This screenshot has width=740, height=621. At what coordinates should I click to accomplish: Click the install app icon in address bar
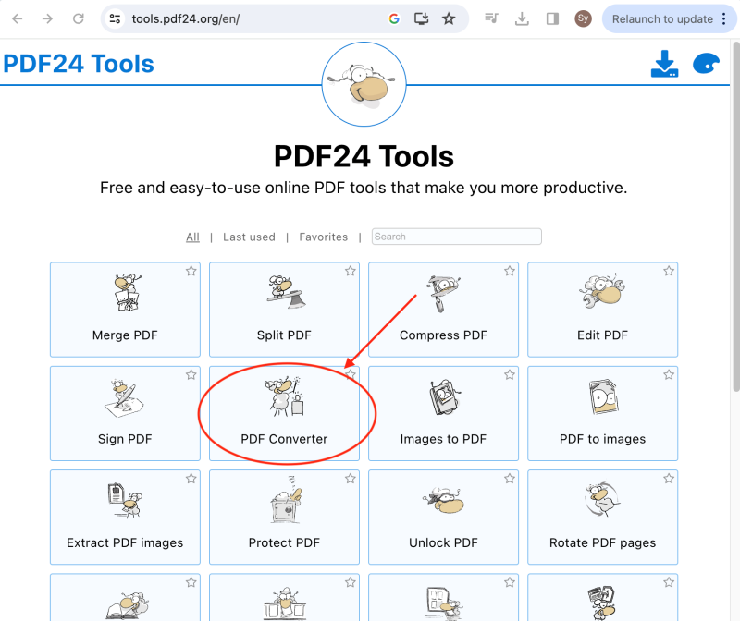pos(421,18)
